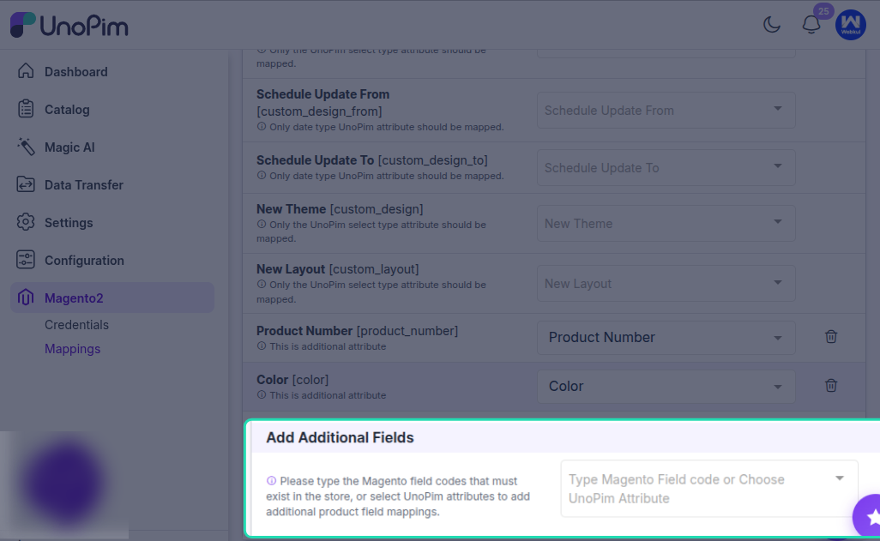Click the Magento2 logo icon

tap(26, 298)
